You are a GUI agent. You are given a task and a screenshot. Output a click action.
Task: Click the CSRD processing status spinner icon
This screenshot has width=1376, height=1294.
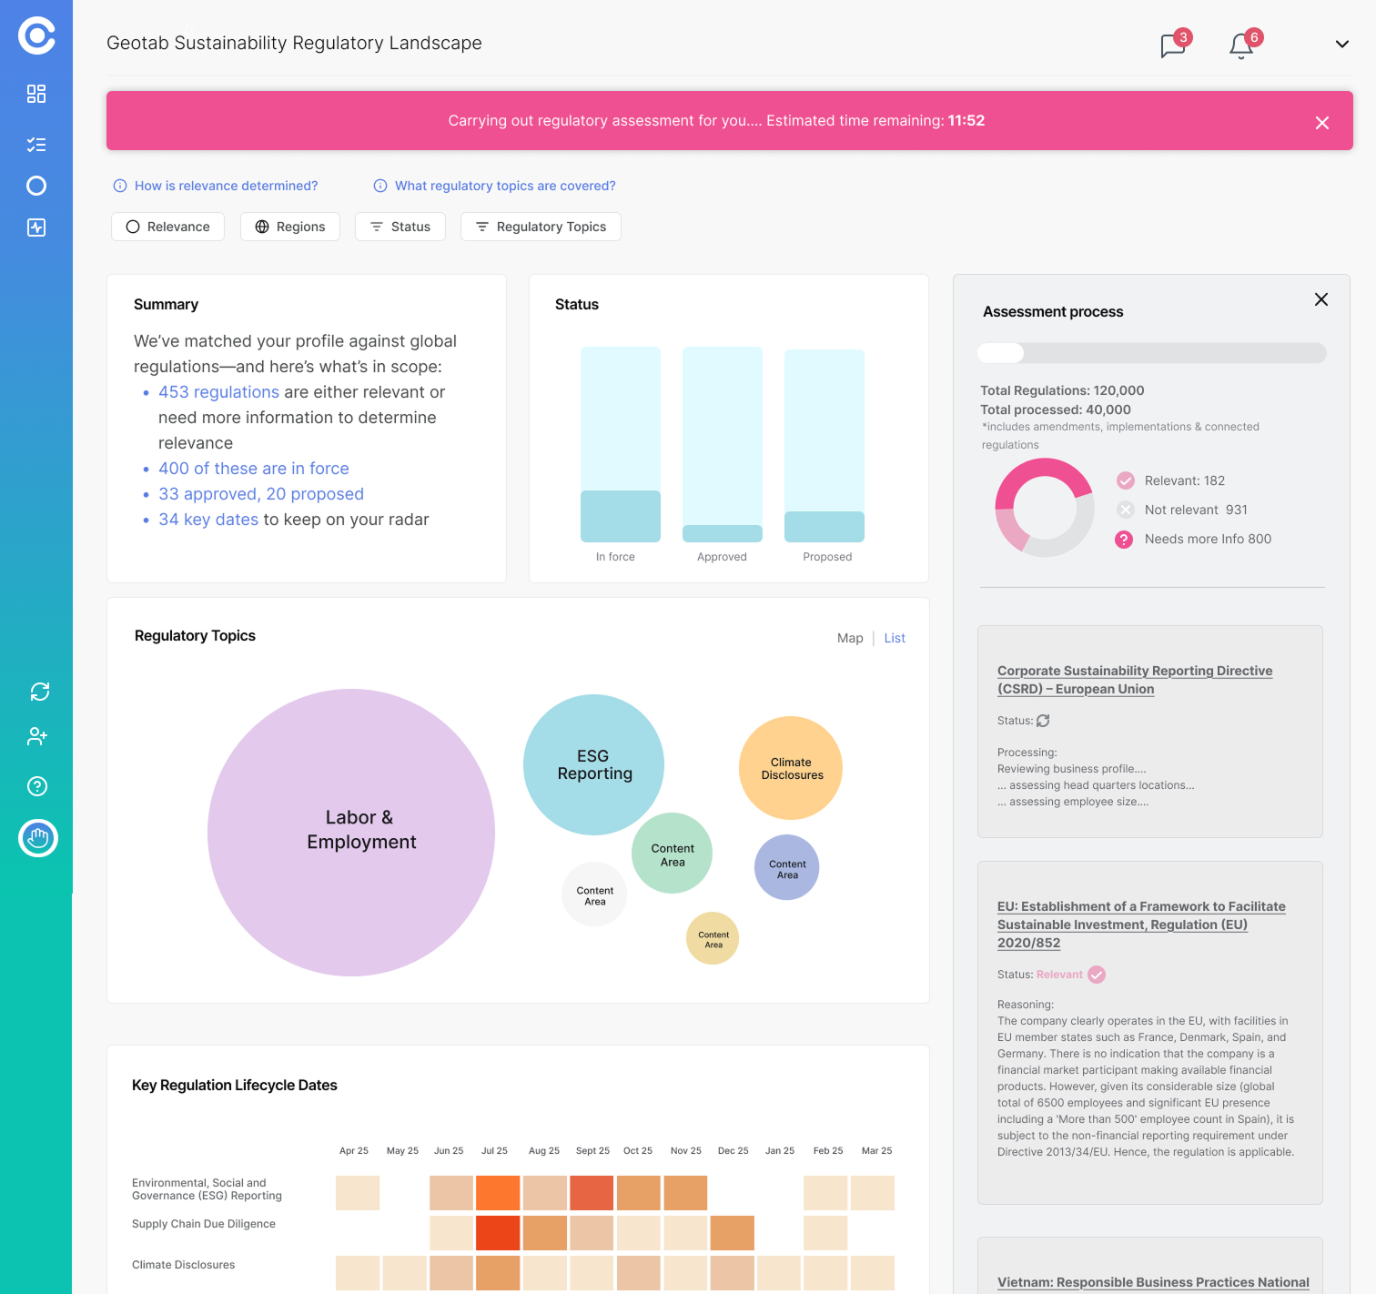coord(1043,721)
